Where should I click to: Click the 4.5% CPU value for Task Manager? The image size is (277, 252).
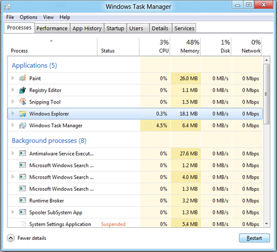tap(162, 125)
